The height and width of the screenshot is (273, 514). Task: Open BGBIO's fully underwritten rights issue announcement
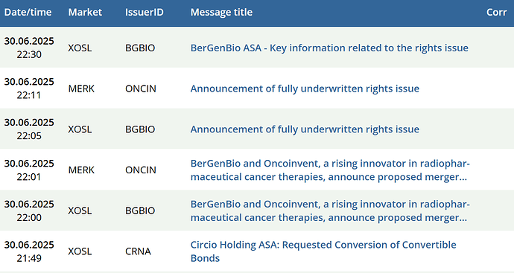coord(305,129)
